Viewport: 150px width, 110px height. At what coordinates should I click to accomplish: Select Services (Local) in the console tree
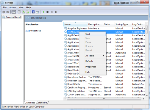[x=12, y=17]
